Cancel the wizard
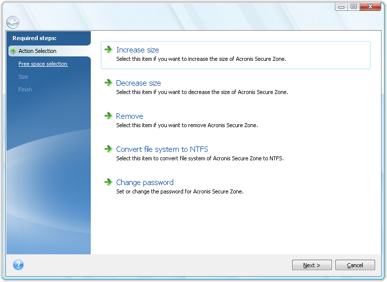Viewport: 387px width, 282px height. tap(355, 265)
